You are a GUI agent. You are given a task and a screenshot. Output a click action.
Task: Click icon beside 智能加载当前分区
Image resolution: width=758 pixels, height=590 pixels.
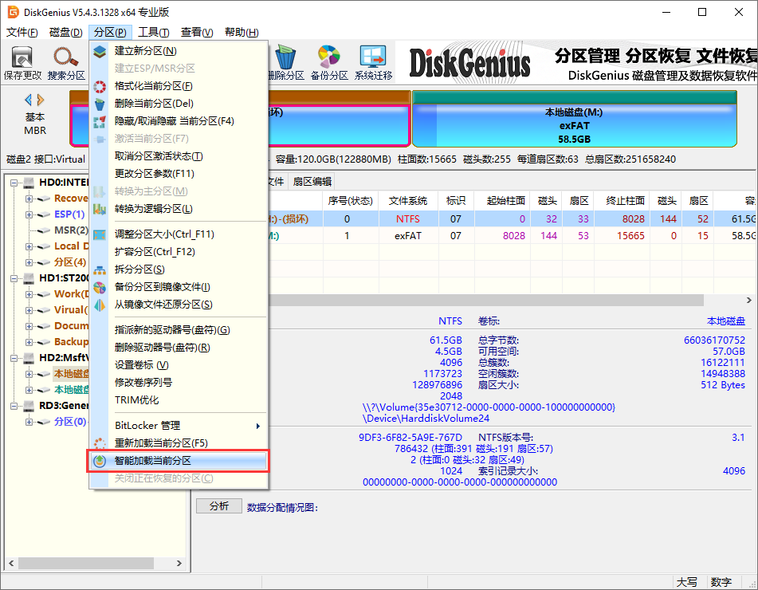click(100, 461)
